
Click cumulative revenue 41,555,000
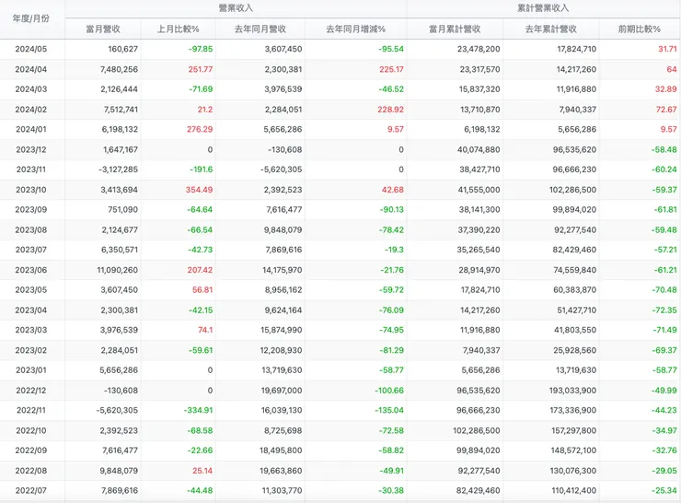[x=479, y=190]
